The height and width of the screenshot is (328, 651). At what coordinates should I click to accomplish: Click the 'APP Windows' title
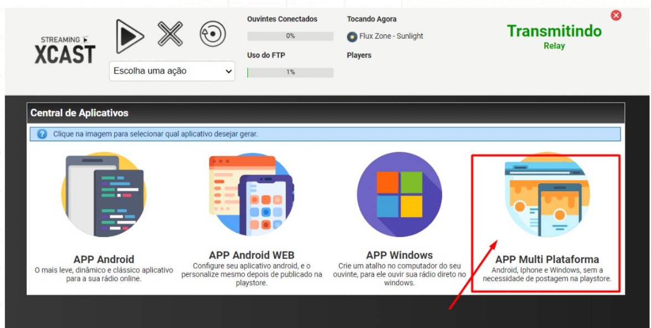400,255
